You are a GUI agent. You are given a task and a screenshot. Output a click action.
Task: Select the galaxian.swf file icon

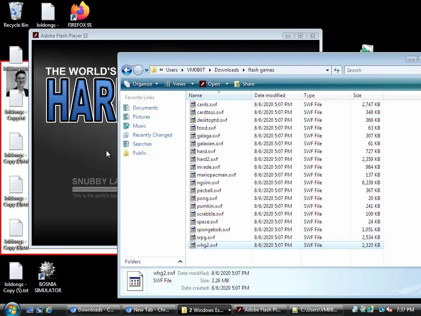(192, 143)
